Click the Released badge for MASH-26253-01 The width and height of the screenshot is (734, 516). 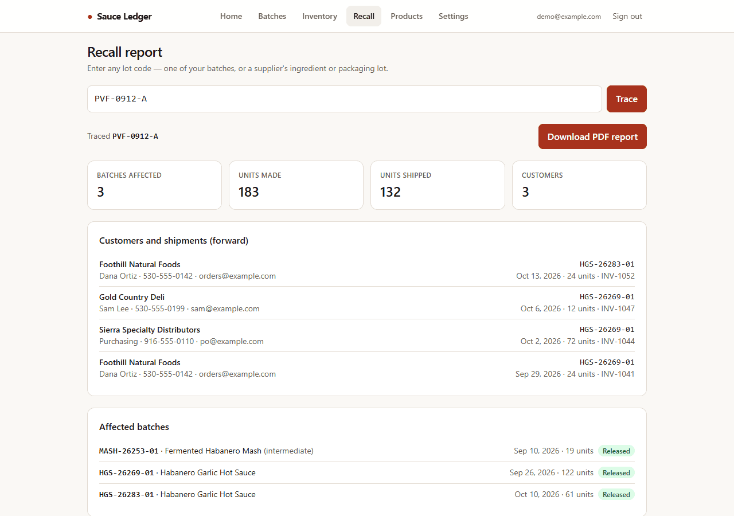coord(616,451)
